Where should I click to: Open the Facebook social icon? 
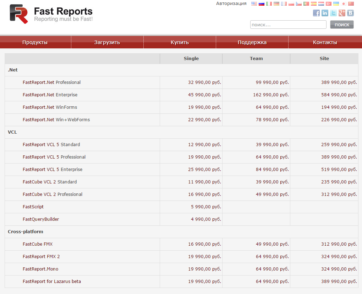(x=316, y=13)
